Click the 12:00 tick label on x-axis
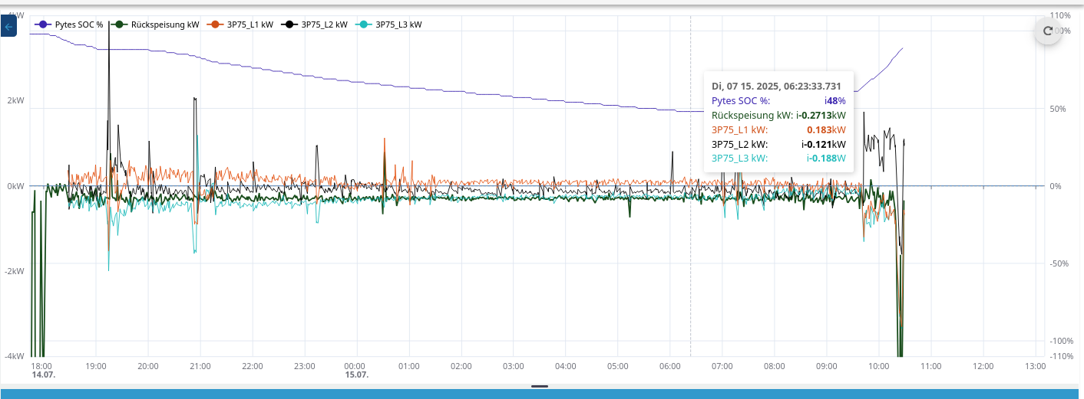 pos(983,366)
